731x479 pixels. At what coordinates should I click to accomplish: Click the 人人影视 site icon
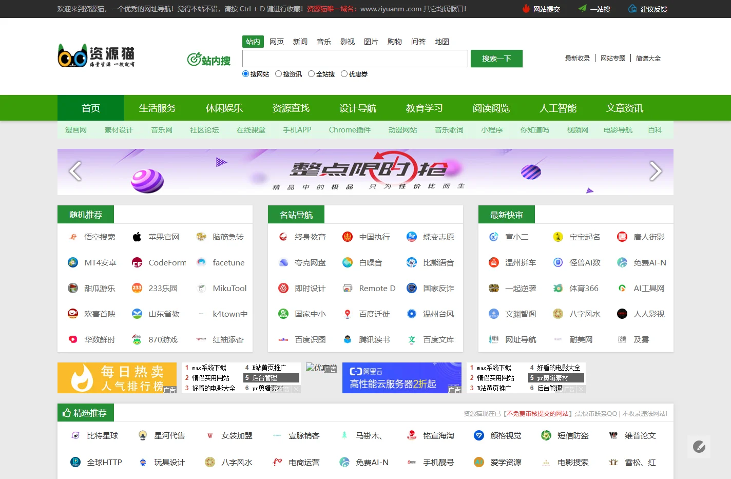(622, 314)
